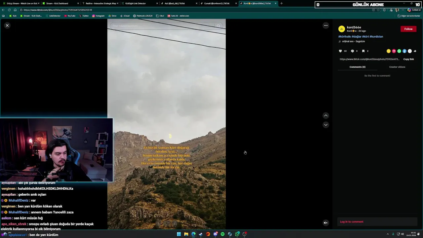The height and width of the screenshot is (238, 423).
Task: Open the YouTube bookmark
Action: 70,16
